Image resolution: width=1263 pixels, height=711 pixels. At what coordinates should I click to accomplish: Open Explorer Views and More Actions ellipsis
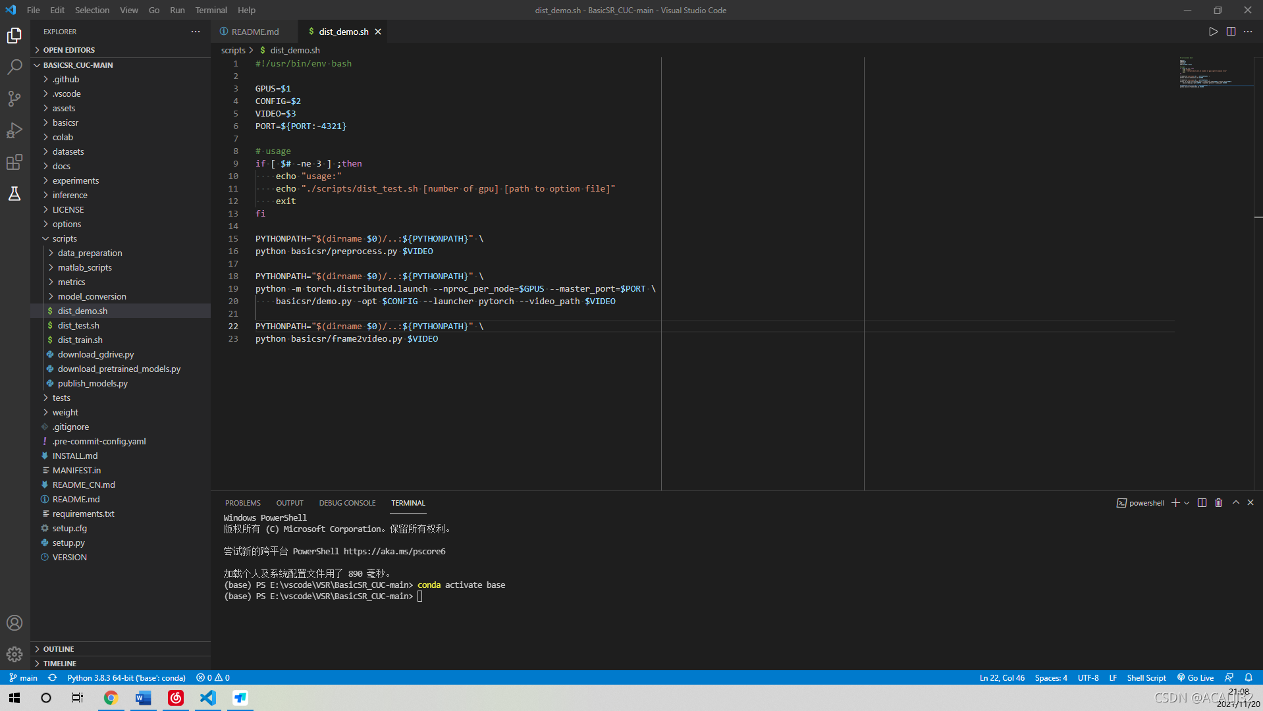pyautogui.click(x=196, y=32)
